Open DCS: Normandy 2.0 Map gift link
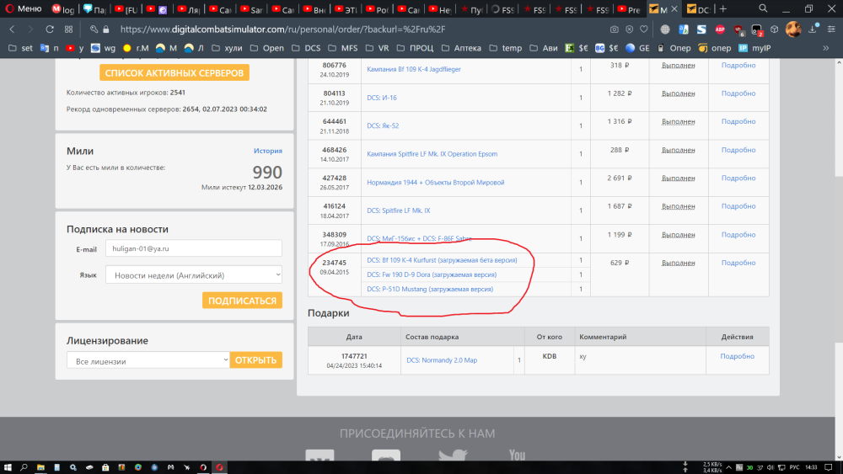Viewport: 843px width, 474px height. click(442, 360)
